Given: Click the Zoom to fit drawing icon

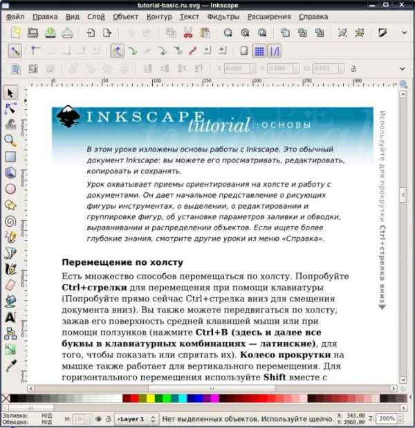Looking at the screenshot, I should pos(245,32).
